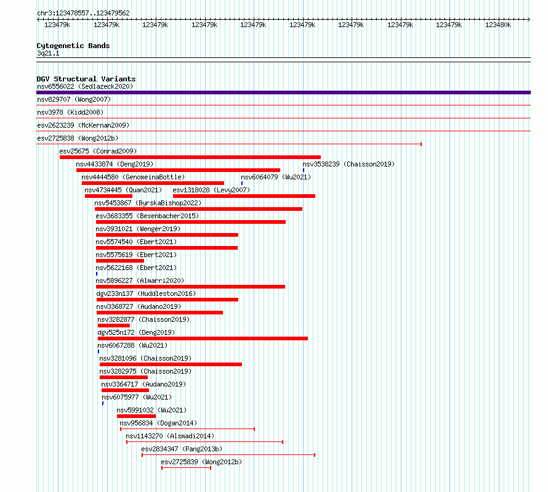Click esv1318028 (Levy2007) label
Screen dimensions: 548x492
pos(211,190)
